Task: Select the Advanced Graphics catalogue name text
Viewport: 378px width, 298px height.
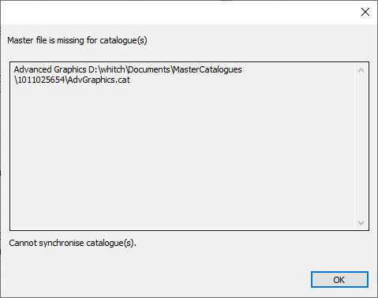Action: pos(50,69)
